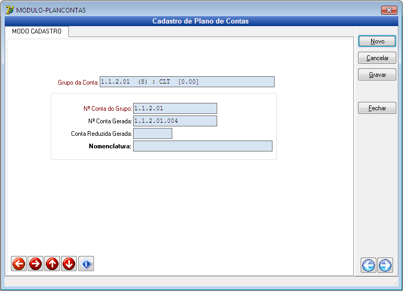Click the Fechar button
The height and width of the screenshot is (292, 403).
(x=377, y=108)
